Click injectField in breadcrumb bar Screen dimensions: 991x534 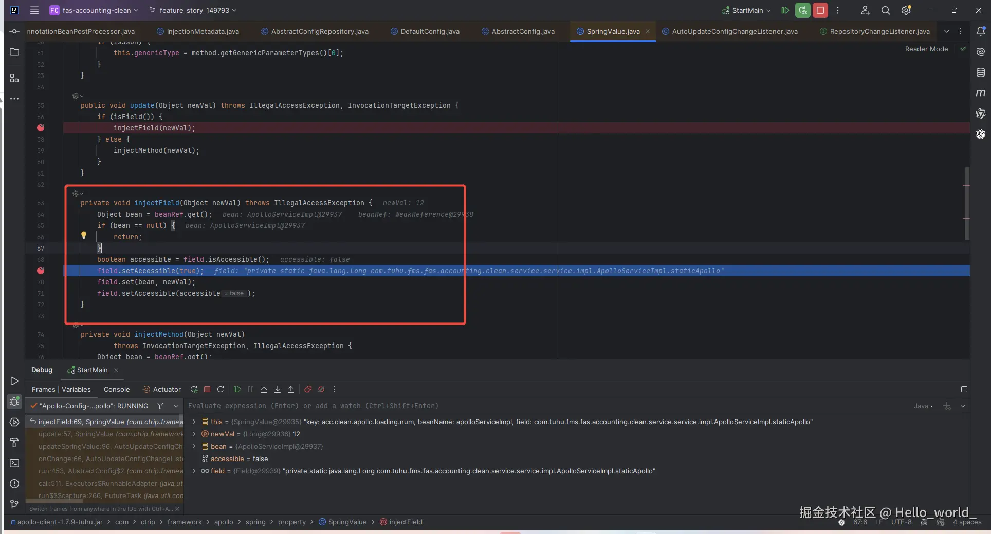(401, 522)
